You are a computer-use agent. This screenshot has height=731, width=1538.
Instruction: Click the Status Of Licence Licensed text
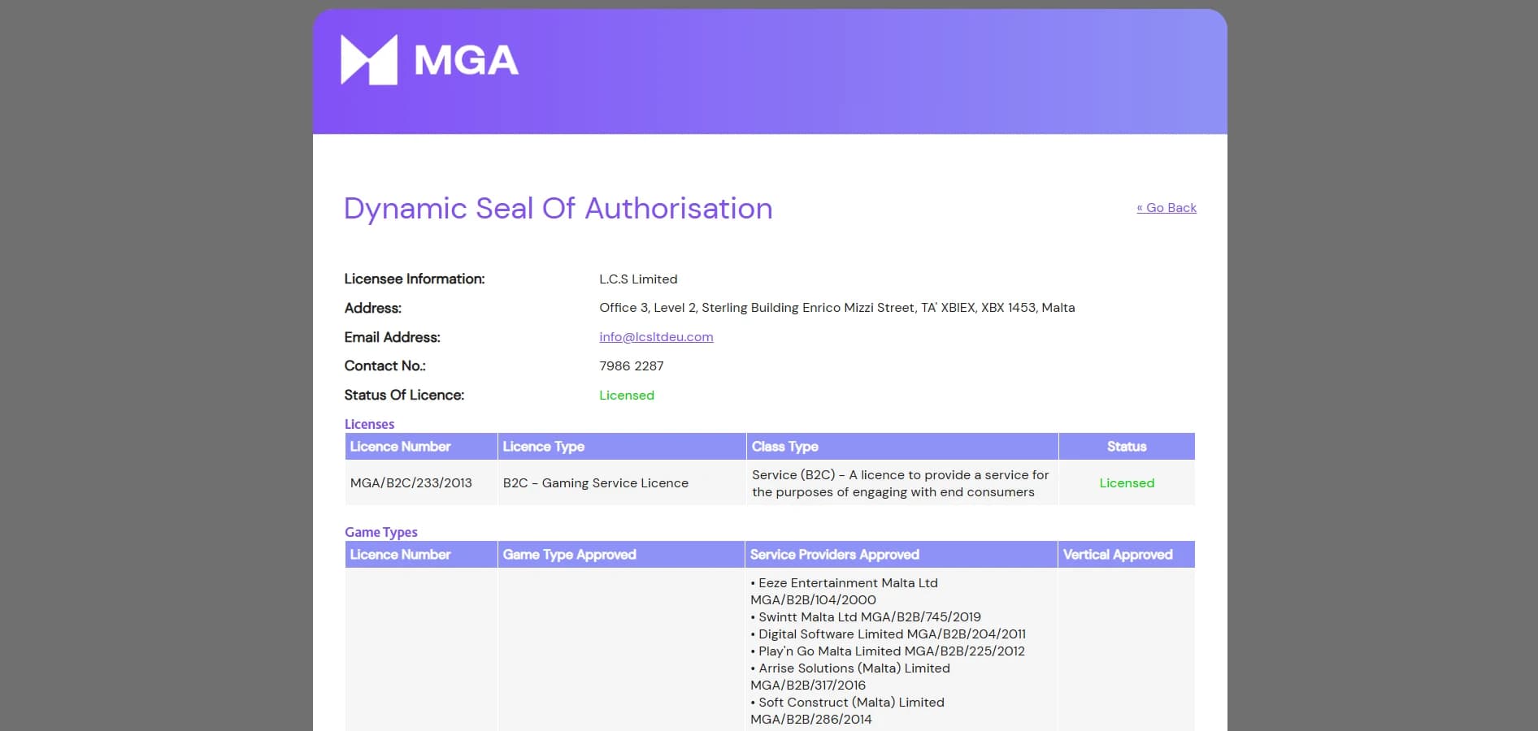click(x=626, y=395)
